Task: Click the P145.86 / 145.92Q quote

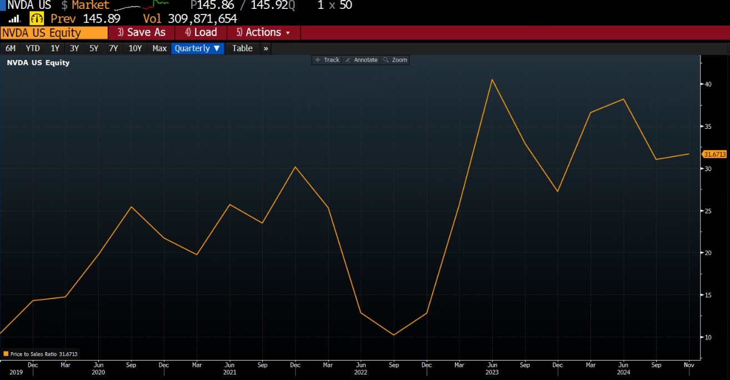Action: [243, 6]
